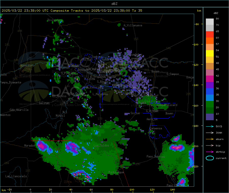Click the Nihuil label on the map
Image resolution: width=229 pixels, height=193 pixels.
[x=60, y=116]
